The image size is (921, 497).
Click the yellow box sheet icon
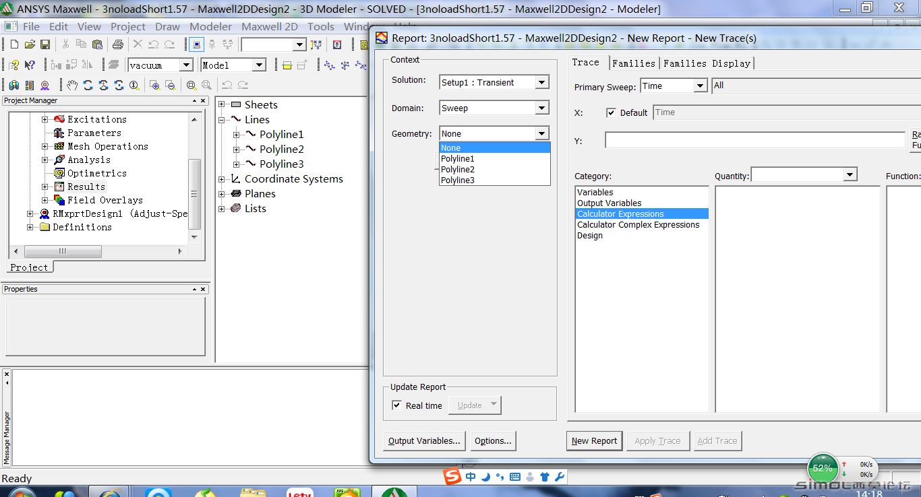tap(287, 65)
